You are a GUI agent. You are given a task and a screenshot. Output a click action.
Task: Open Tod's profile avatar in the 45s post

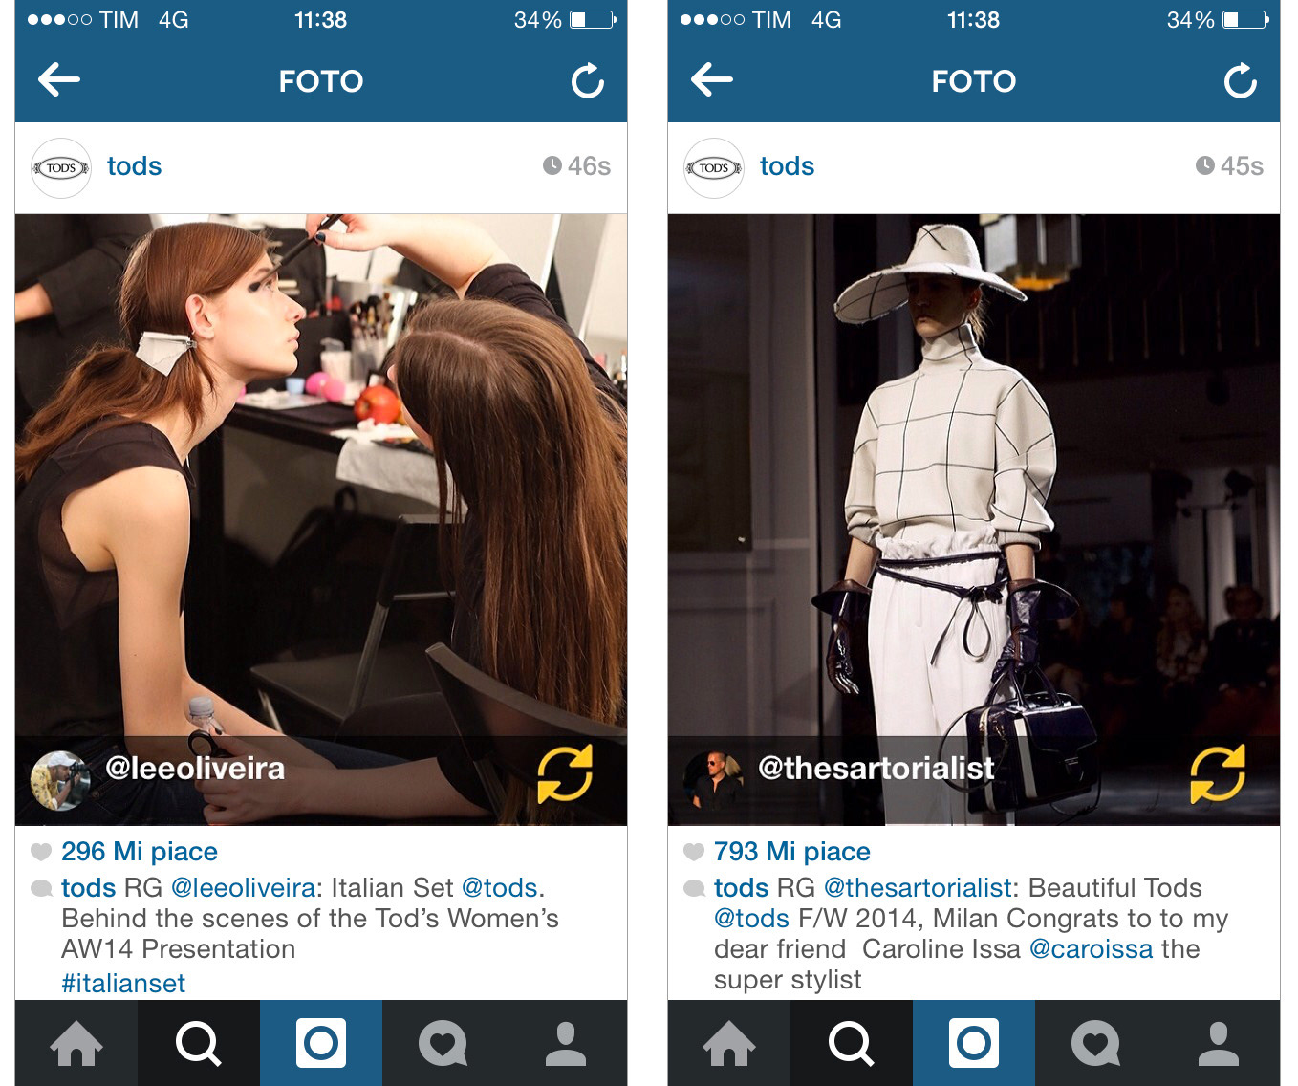pos(714,168)
